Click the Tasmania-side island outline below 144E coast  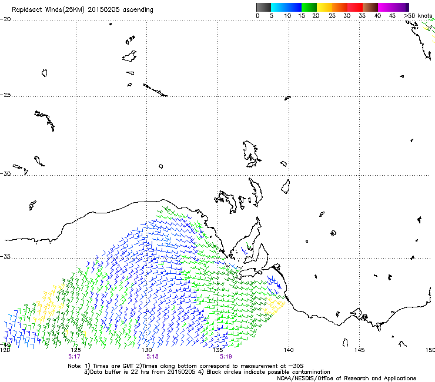tap(346, 343)
